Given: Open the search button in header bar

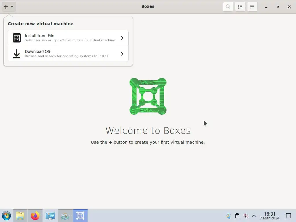Looking at the screenshot, I should [x=228, y=7].
